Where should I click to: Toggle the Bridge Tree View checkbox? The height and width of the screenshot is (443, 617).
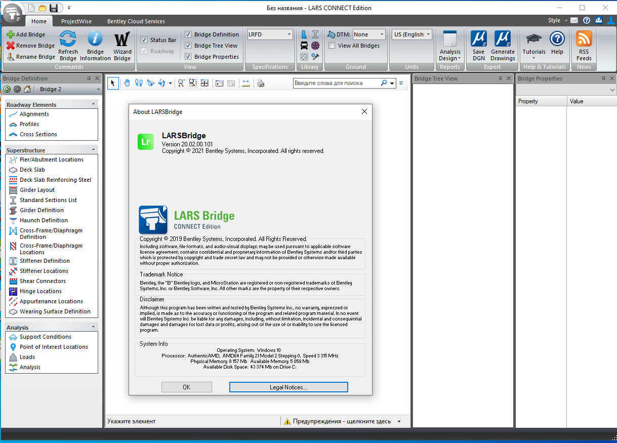188,46
